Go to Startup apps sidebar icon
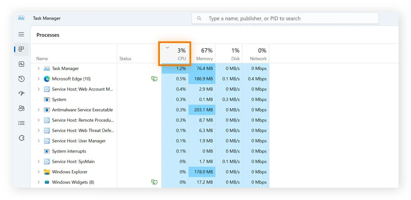 (x=21, y=93)
